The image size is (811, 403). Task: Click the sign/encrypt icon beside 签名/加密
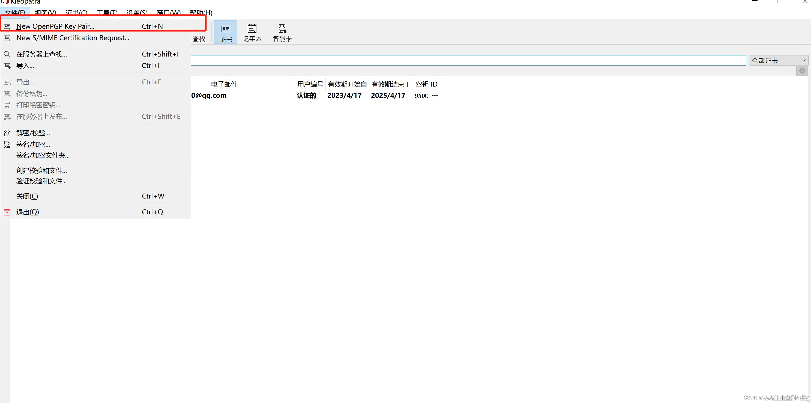point(7,145)
